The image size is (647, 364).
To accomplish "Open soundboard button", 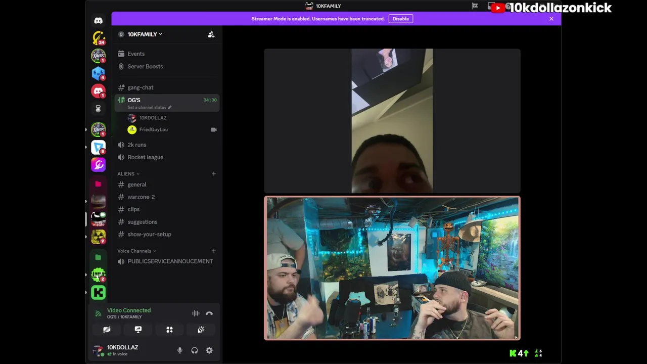I will coord(201,330).
